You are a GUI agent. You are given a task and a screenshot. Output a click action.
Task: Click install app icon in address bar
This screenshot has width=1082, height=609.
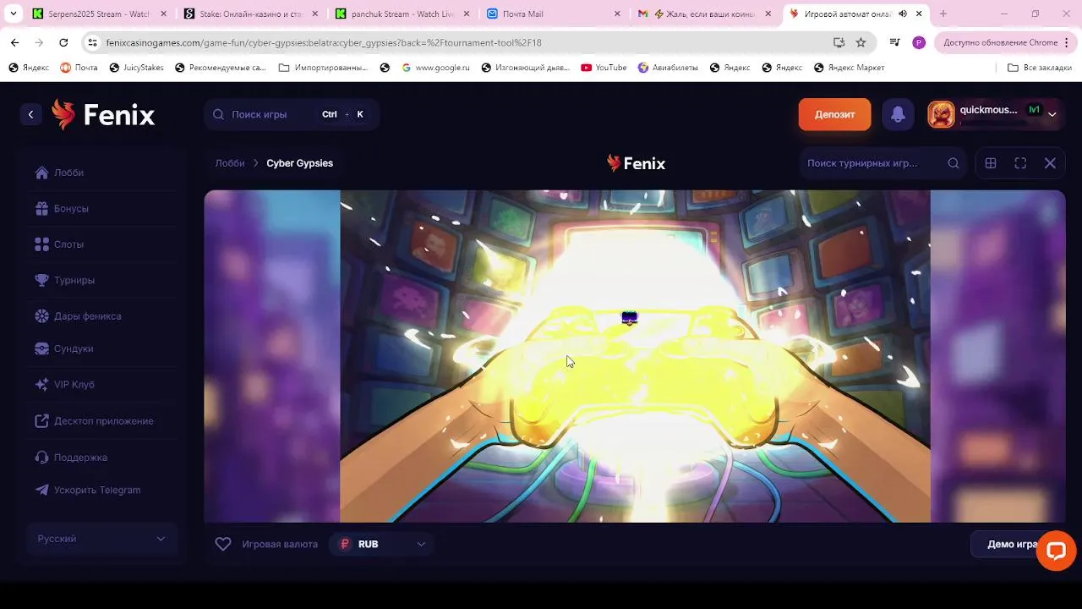pyautogui.click(x=839, y=42)
